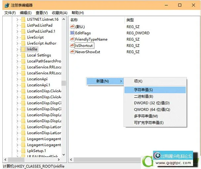Click the Registry Editor app icon in title bar
The width and height of the screenshot is (201, 169).
point(7,5)
